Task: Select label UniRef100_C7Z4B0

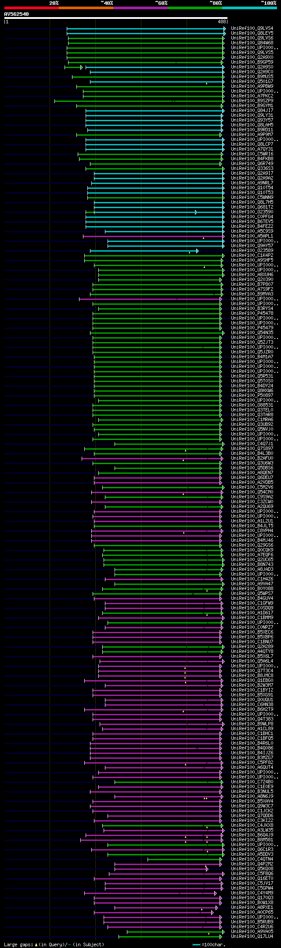Action: click(252, 782)
